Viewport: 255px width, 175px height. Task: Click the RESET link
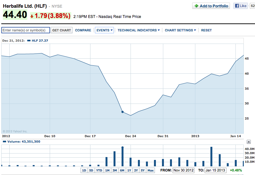(x=206, y=30)
